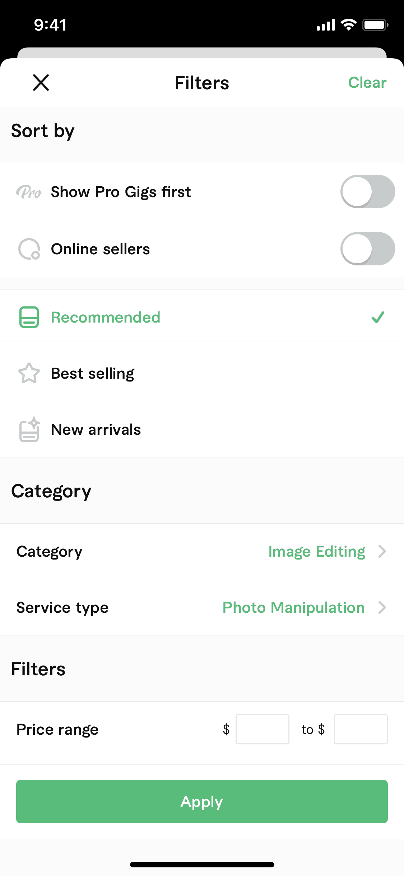Viewport: 404px width, 876px height.
Task: Choose Best selling sort option
Action: pyautogui.click(x=93, y=373)
